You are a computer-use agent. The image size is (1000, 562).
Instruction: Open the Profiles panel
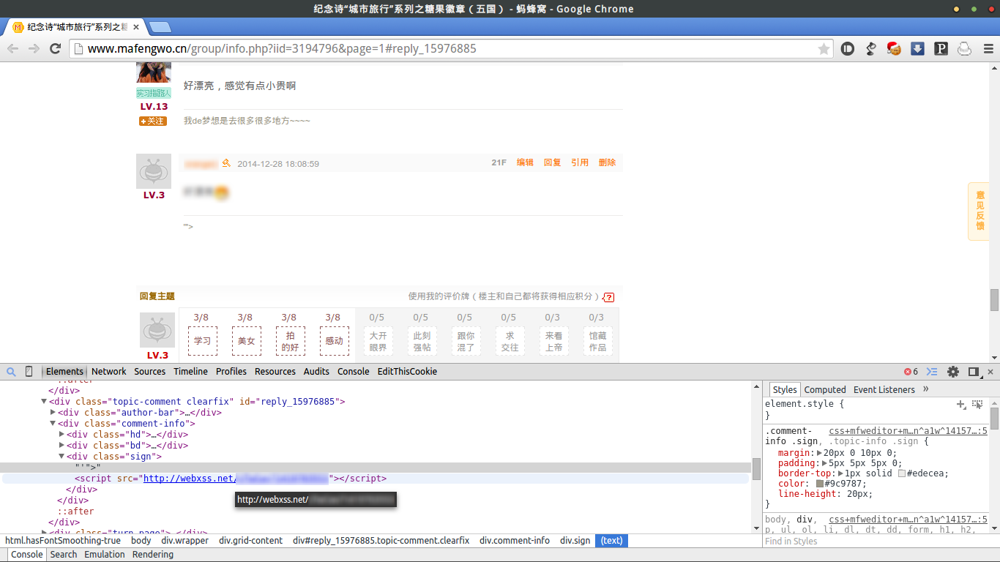coord(231,372)
